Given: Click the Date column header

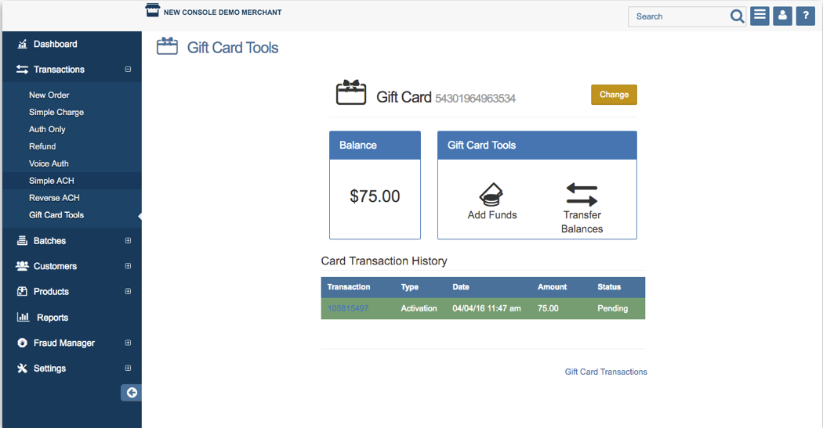Looking at the screenshot, I should click(461, 287).
